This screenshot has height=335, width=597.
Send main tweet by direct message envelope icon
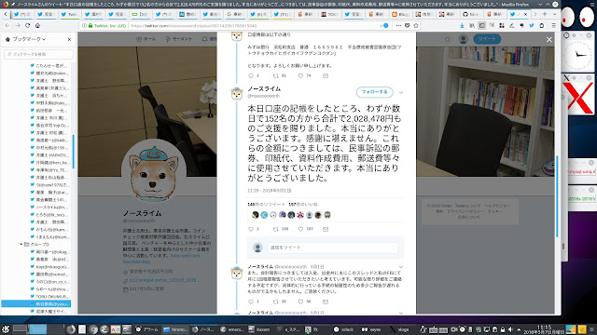[326, 229]
